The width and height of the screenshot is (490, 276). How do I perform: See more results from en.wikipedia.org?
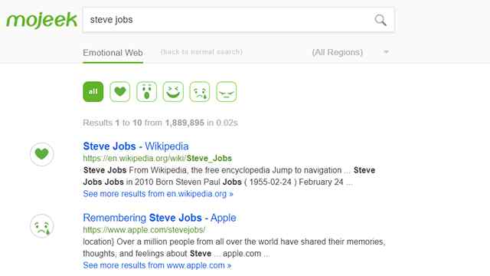(158, 194)
